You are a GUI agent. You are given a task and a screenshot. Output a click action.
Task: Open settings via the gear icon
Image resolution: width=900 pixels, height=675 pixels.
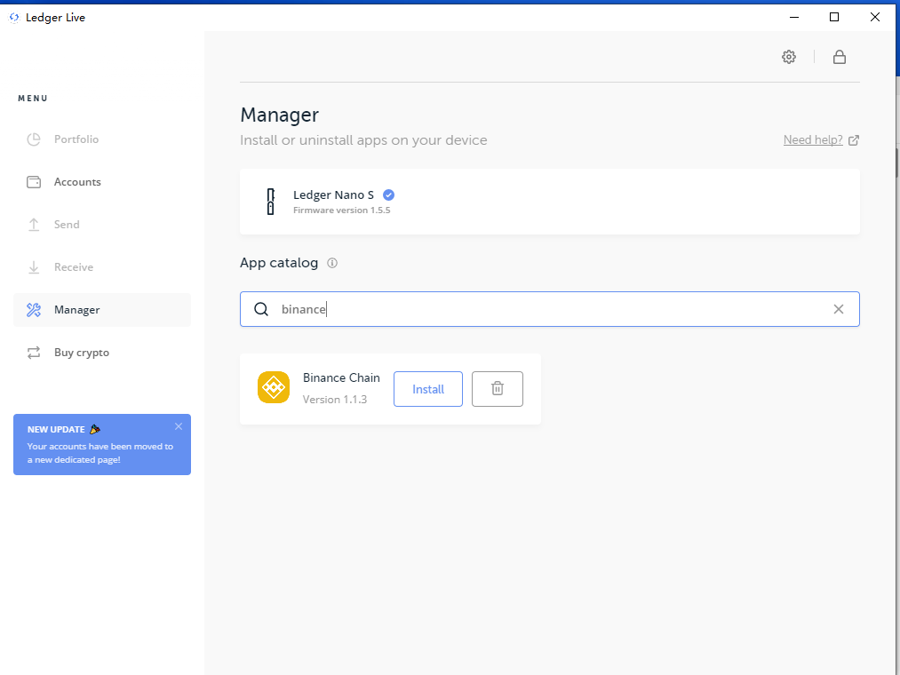(788, 57)
